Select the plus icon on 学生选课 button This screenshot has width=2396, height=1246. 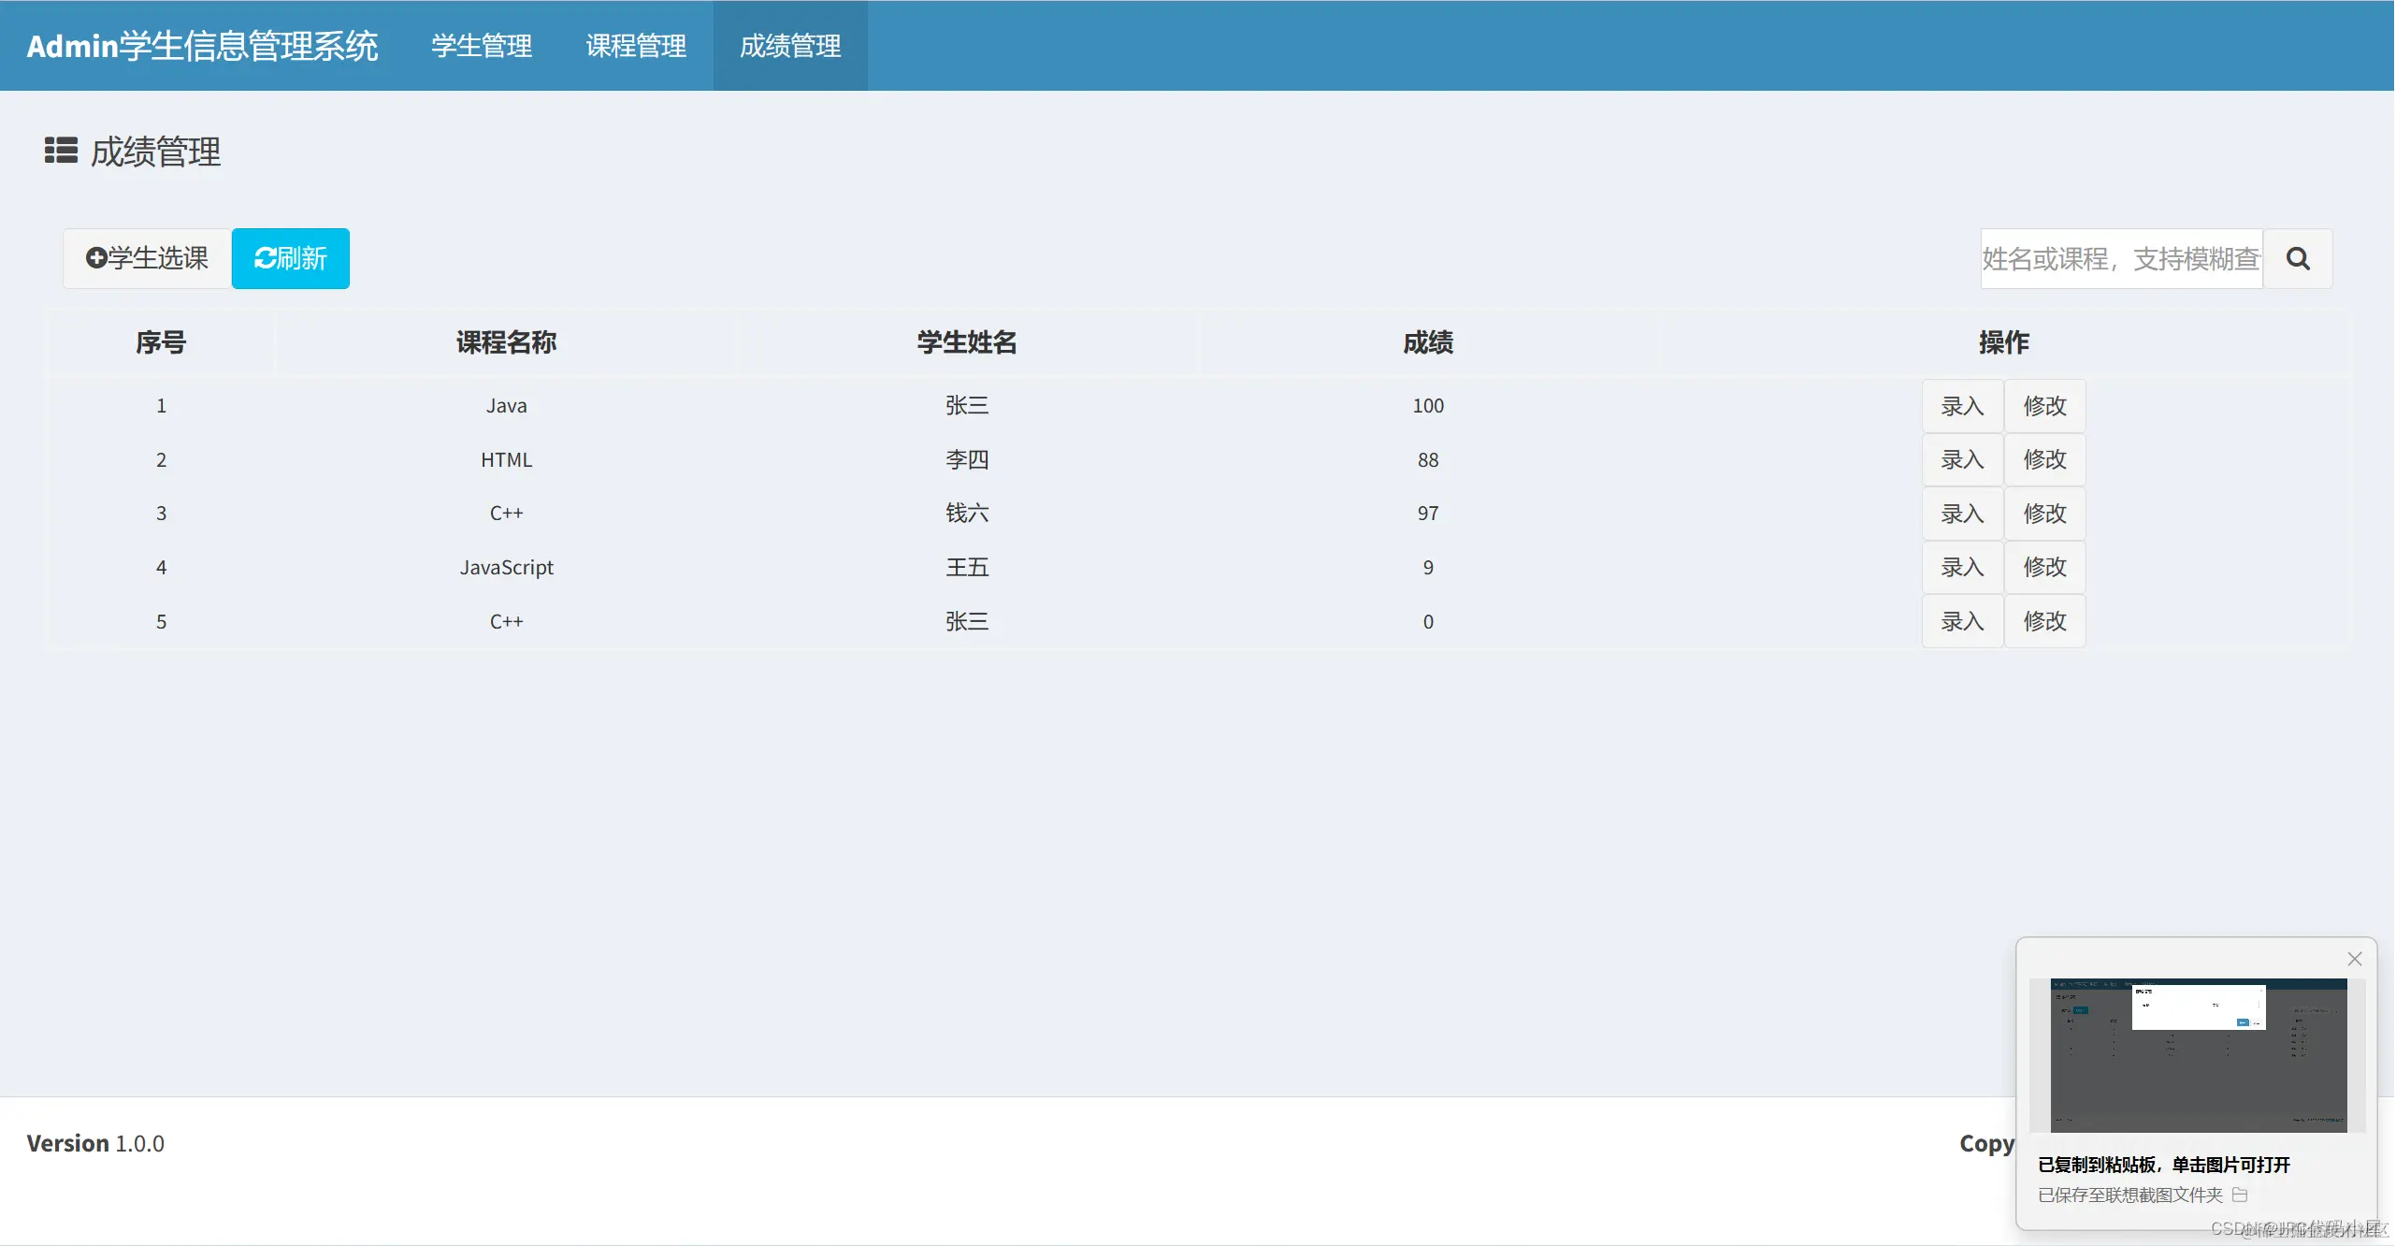click(97, 258)
